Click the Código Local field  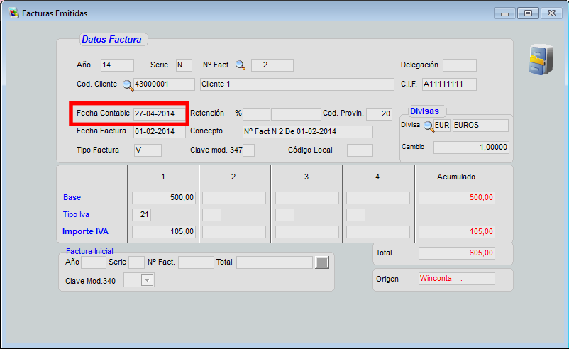pyautogui.click(x=359, y=150)
